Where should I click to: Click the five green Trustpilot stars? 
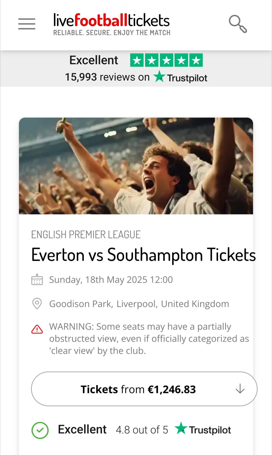click(x=166, y=60)
